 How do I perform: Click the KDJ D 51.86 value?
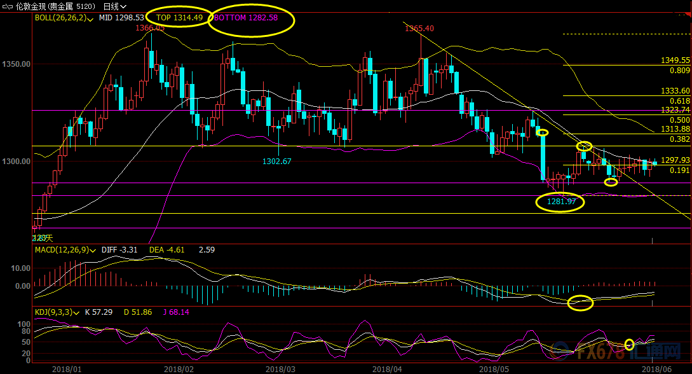click(x=138, y=312)
